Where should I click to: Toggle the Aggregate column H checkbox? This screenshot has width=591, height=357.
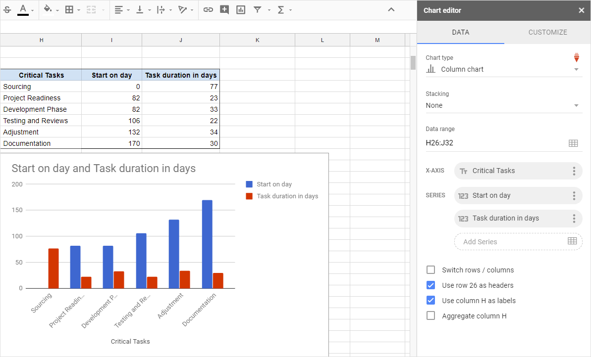pos(431,316)
